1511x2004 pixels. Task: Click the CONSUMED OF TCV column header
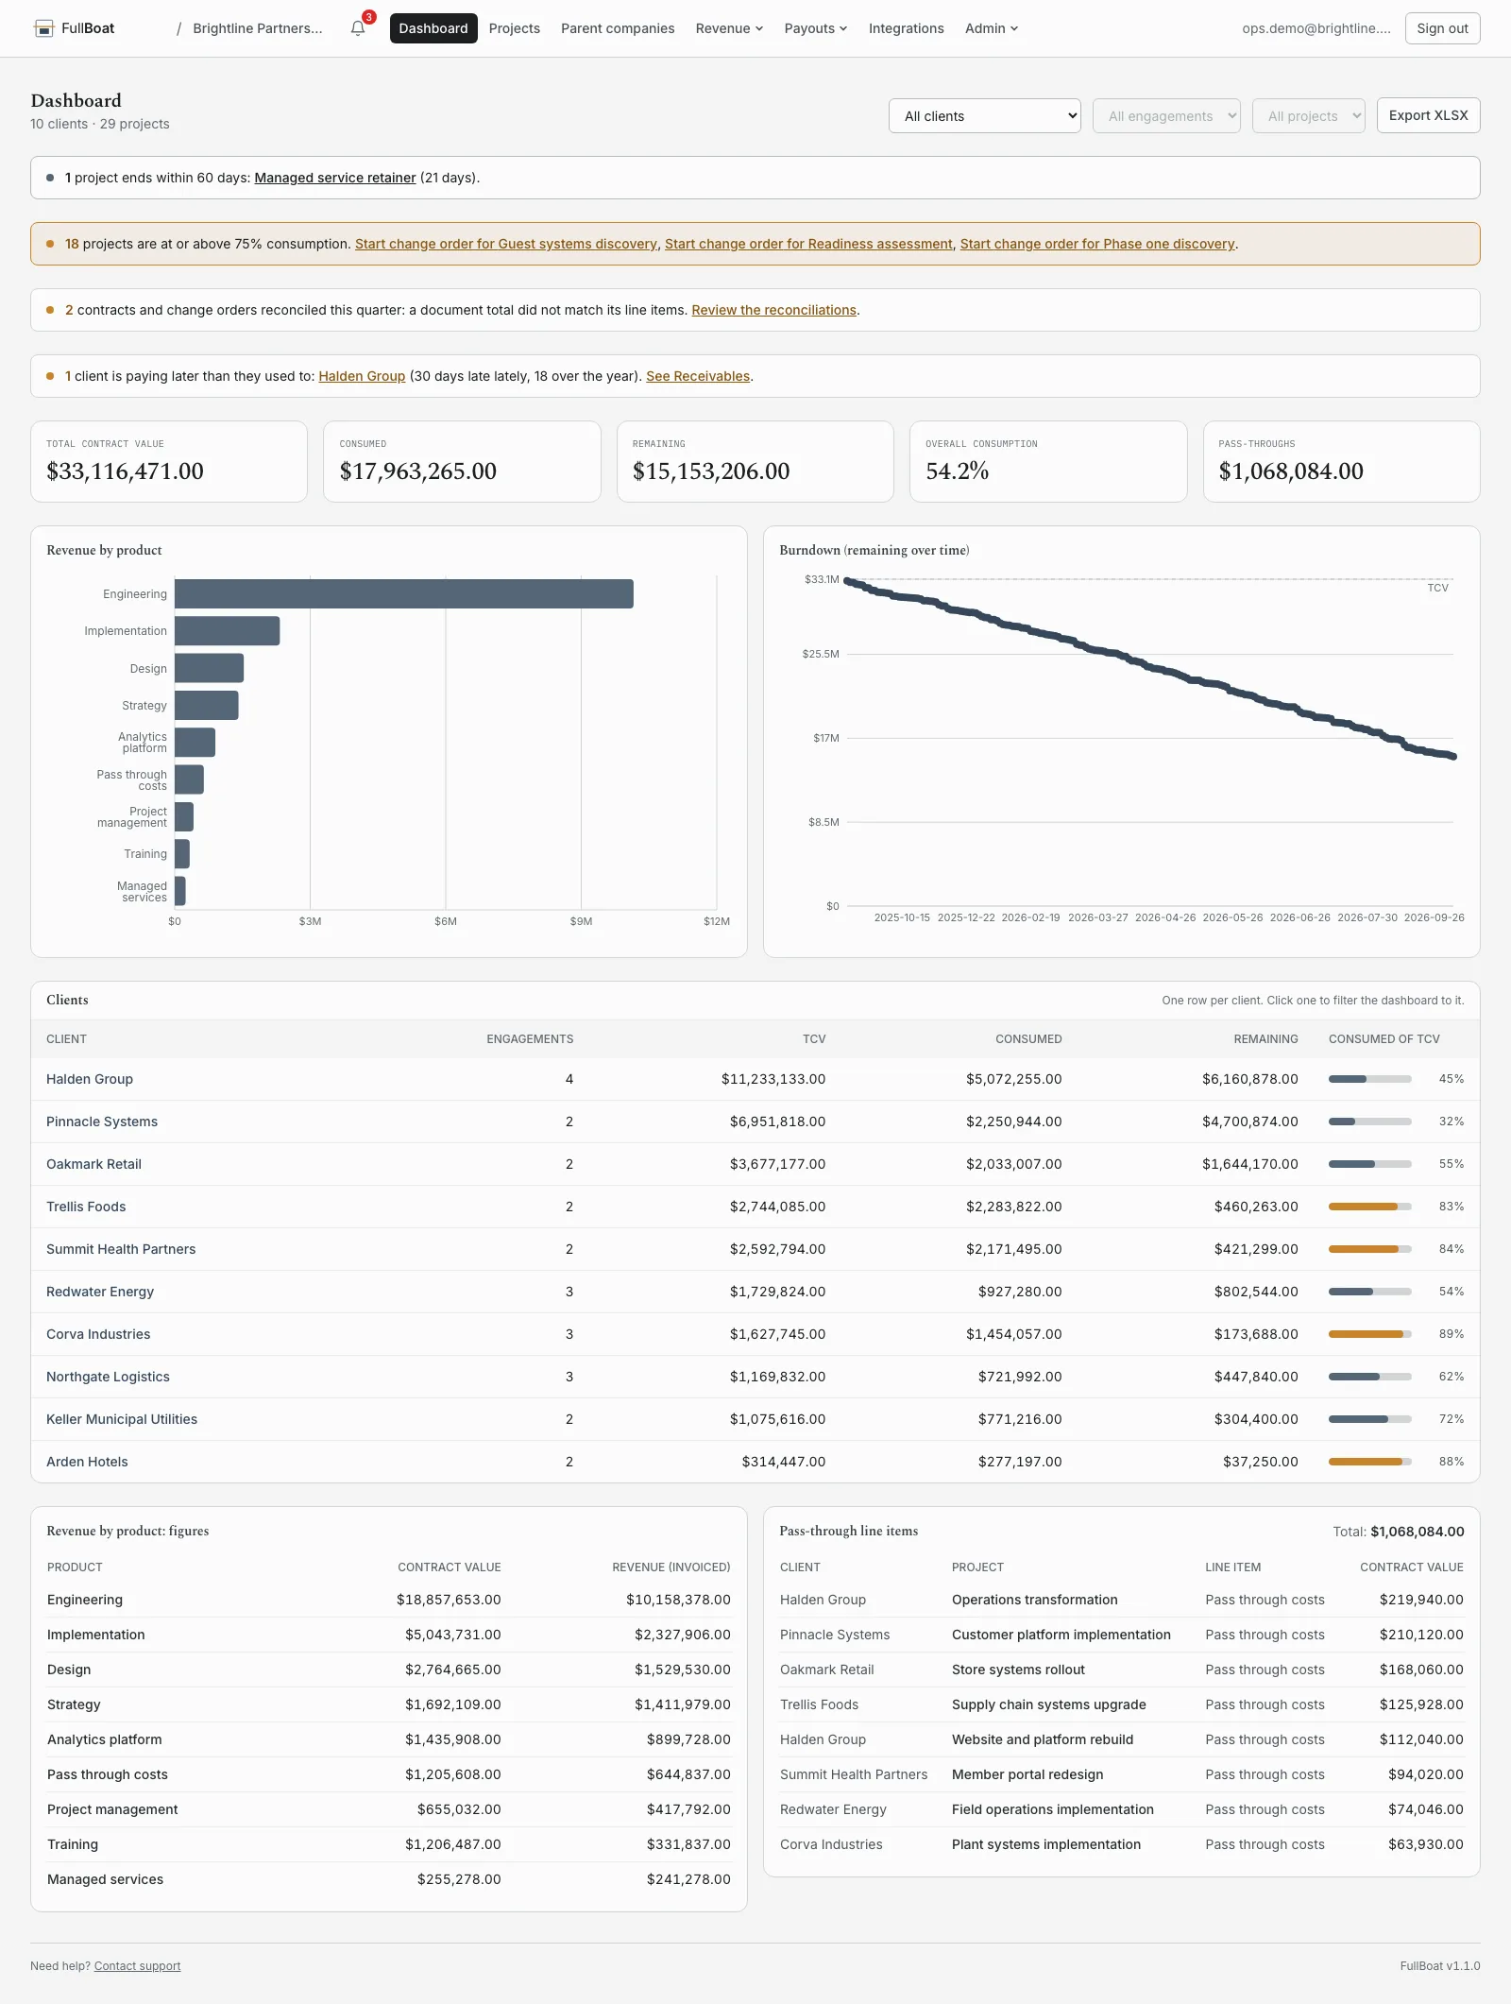coord(1384,1039)
